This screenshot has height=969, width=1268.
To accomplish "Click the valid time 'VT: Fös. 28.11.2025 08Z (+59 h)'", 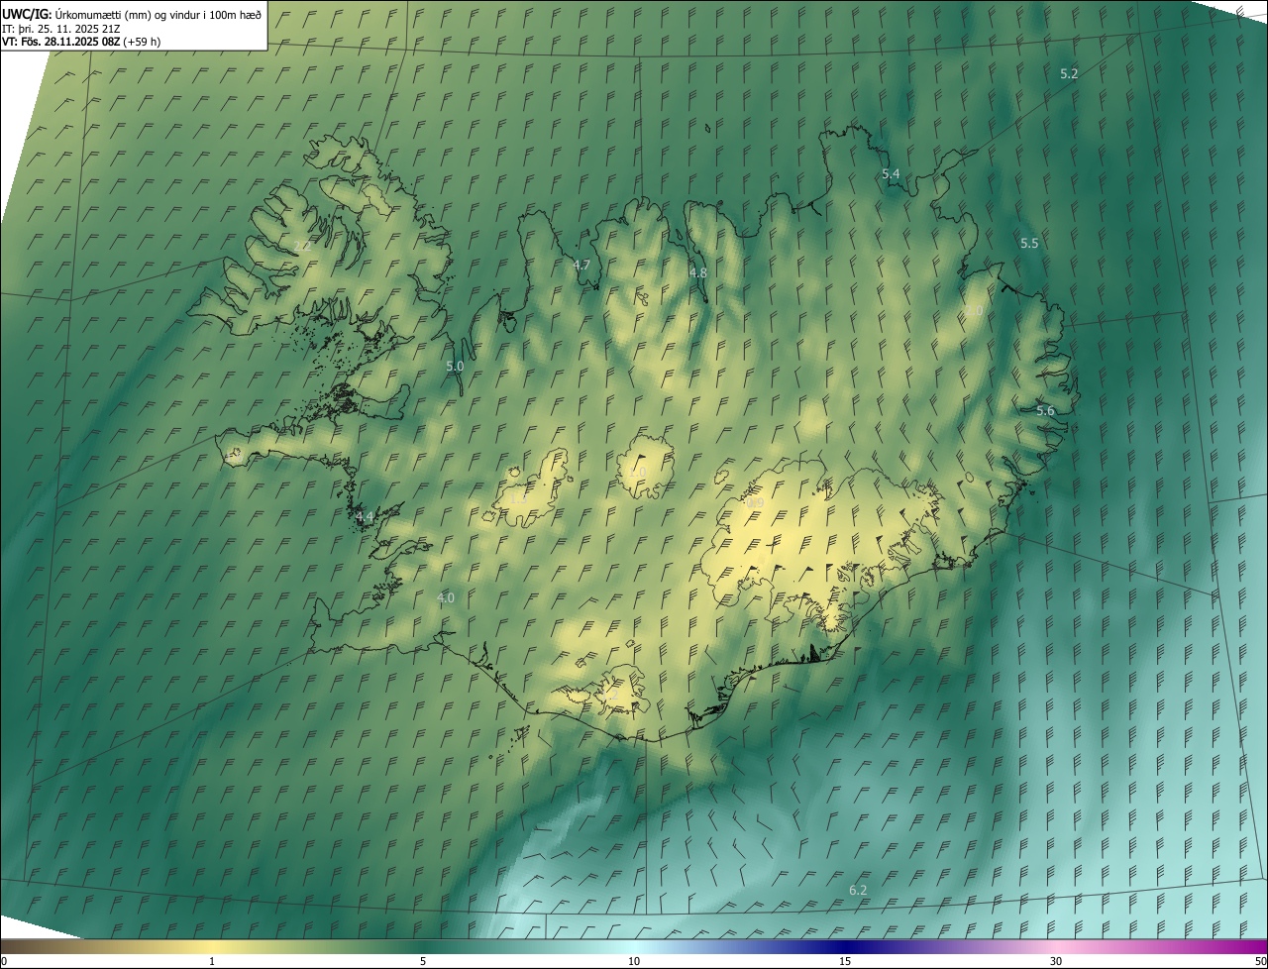I will 81,42.
